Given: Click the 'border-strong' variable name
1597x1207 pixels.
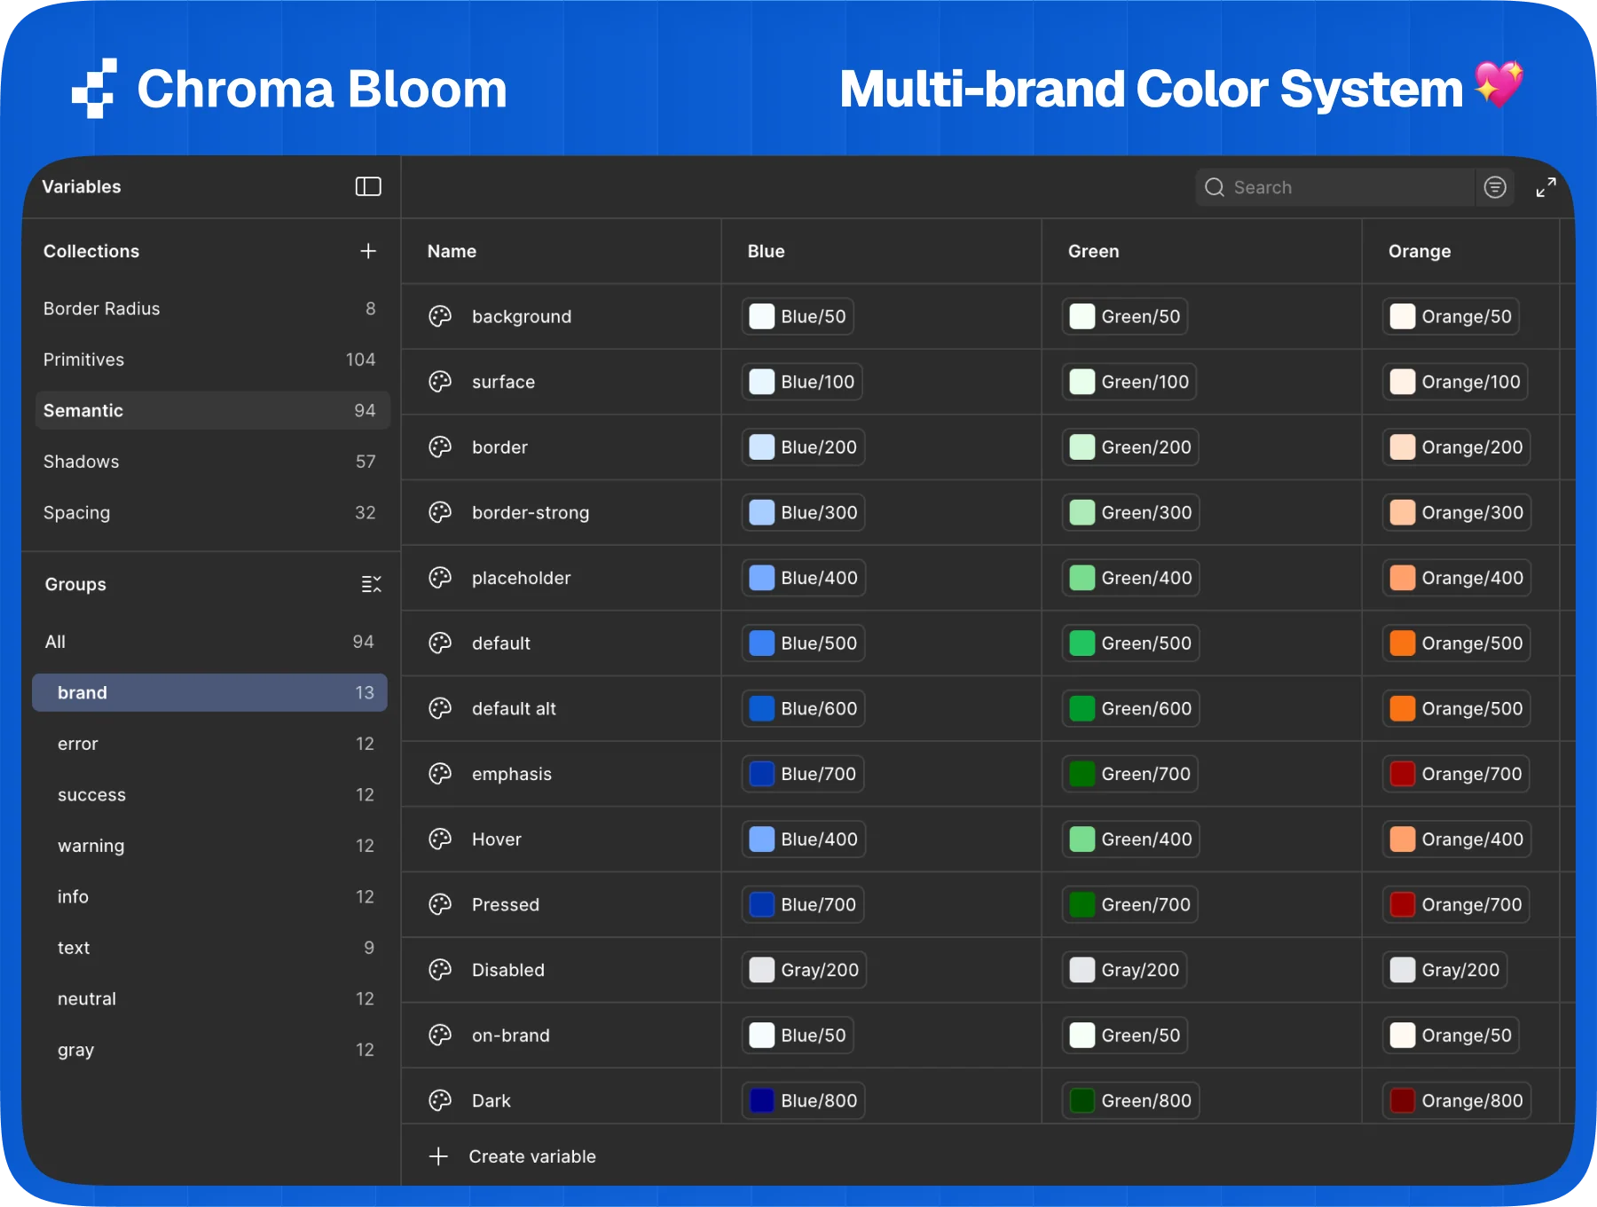Looking at the screenshot, I should click(x=531, y=513).
